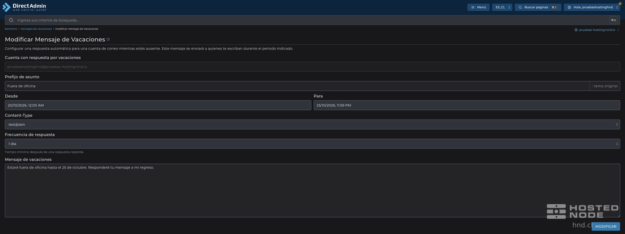Click the user avatar icon in account menu
Screen dimensions: 625x234
click(569, 7)
